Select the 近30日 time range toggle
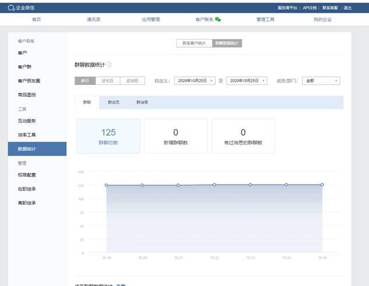Viewport: 369px width, 286px height. click(x=132, y=81)
